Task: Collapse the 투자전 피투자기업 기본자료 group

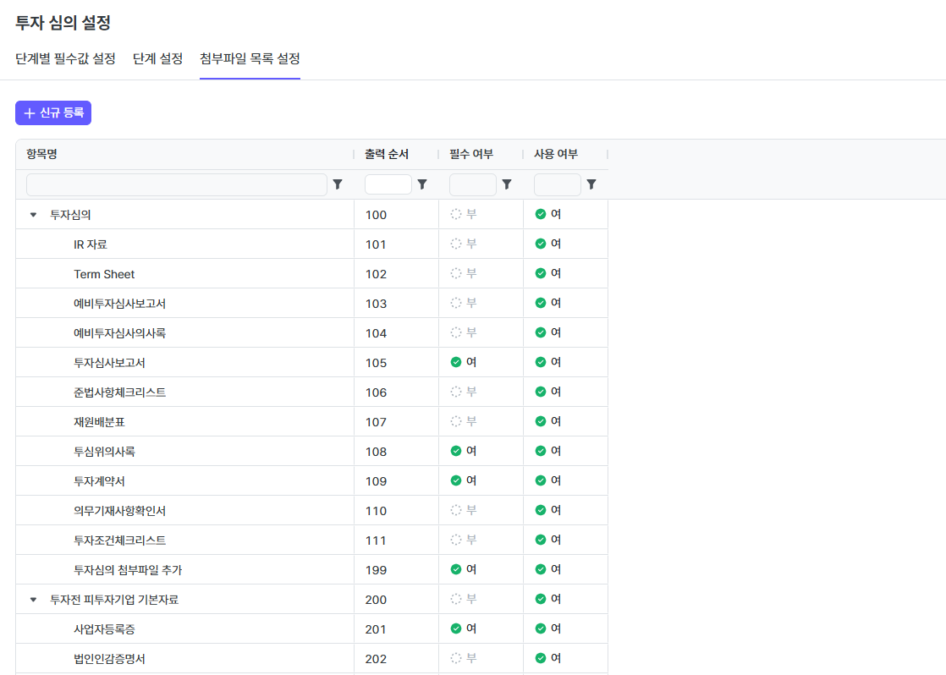Action: click(34, 600)
